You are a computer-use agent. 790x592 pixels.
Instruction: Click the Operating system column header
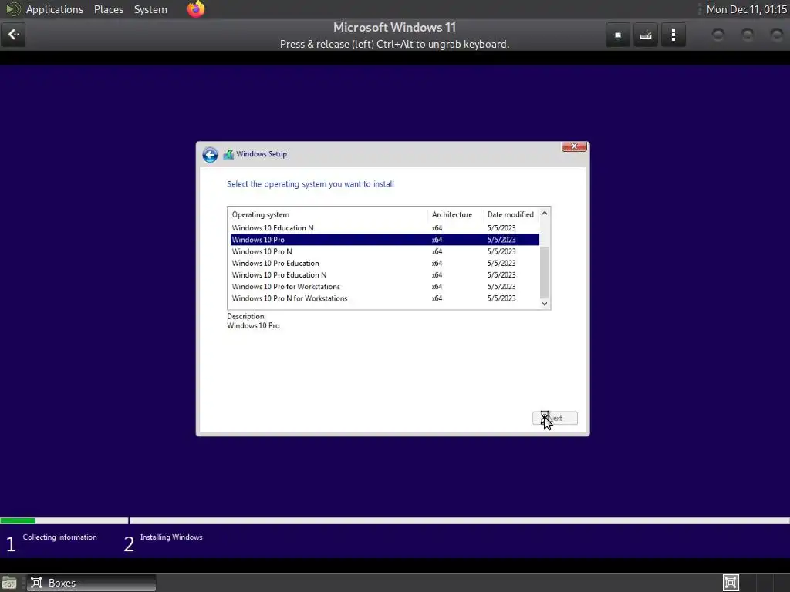(328, 214)
